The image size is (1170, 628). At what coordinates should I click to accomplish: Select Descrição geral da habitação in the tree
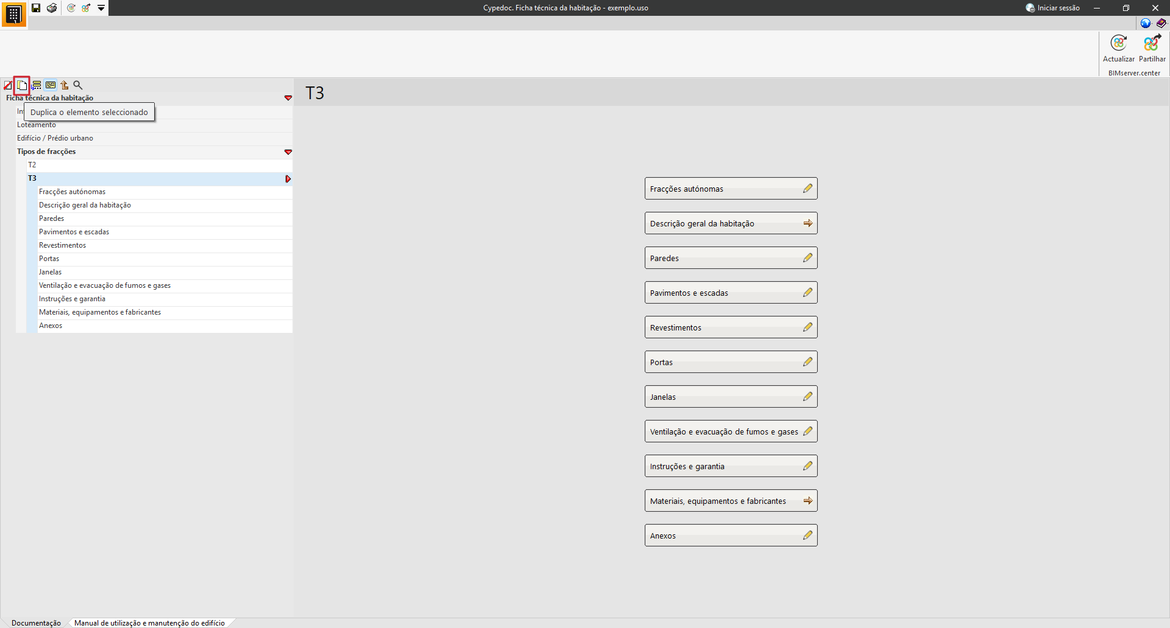(165, 205)
